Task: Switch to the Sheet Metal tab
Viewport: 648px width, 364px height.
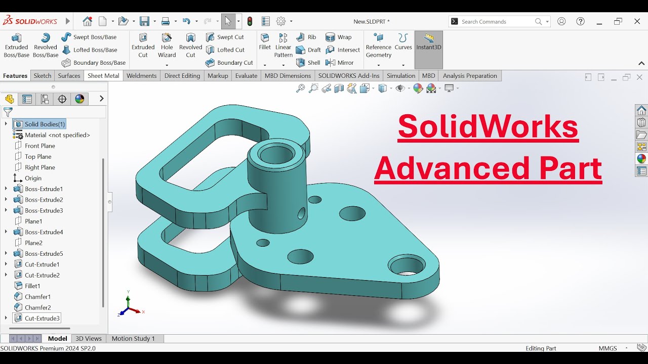Action: [x=103, y=76]
